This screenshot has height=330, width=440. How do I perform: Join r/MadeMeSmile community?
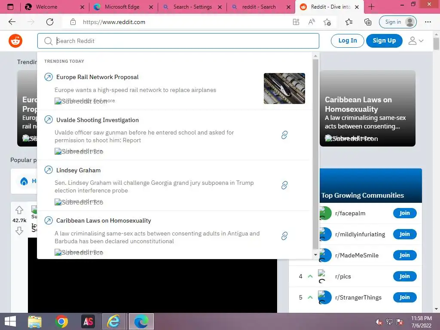click(405, 255)
